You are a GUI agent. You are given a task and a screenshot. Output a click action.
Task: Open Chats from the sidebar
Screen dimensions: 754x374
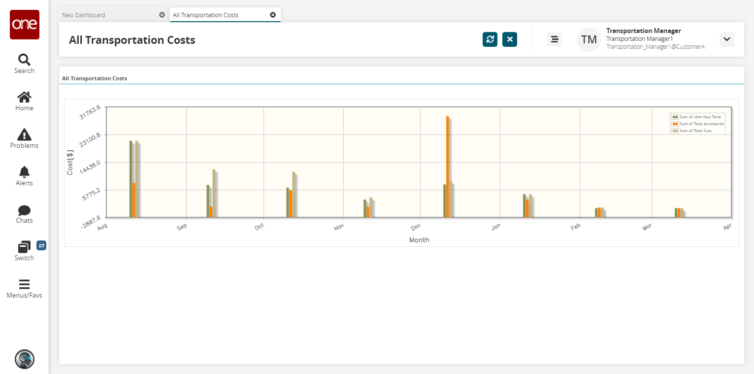click(24, 213)
